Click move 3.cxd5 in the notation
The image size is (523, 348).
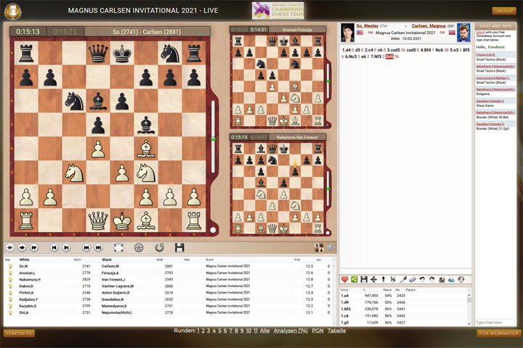click(x=393, y=50)
